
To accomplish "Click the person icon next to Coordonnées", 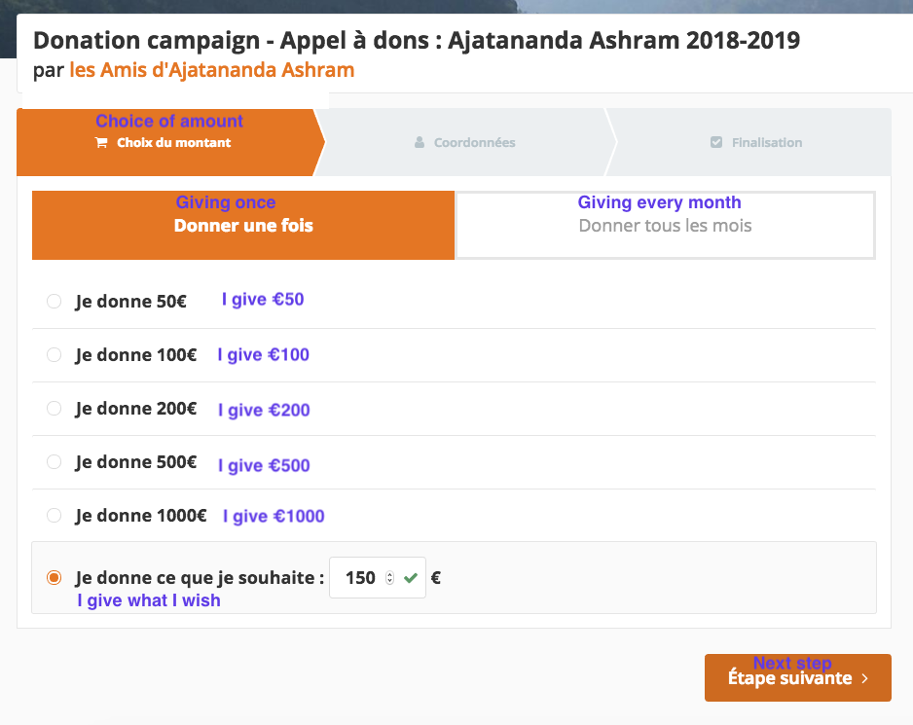I will pyautogui.click(x=420, y=142).
